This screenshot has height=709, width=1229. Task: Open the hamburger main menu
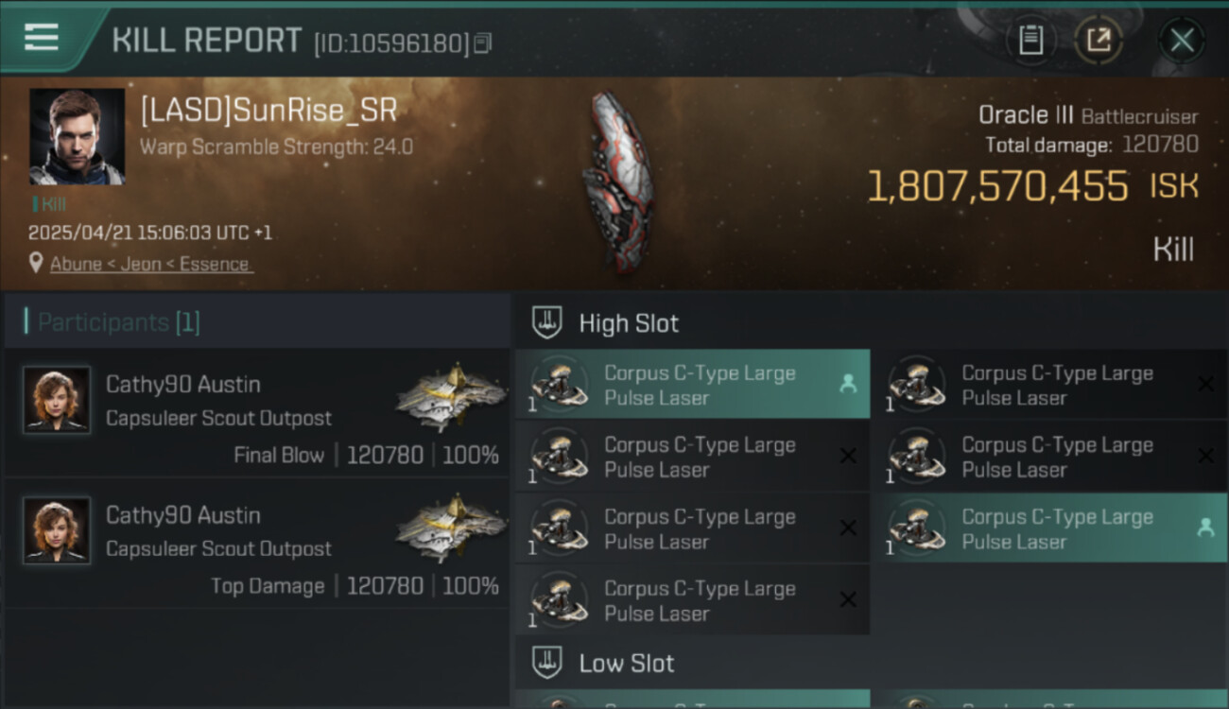click(42, 38)
